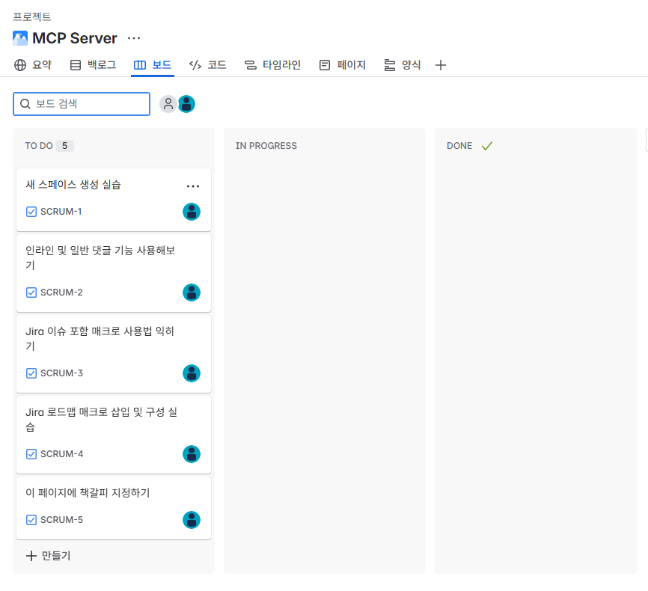Viewport: 648px width, 591px height.
Task: Focus the 보드 검색 search field
Action: tap(82, 104)
